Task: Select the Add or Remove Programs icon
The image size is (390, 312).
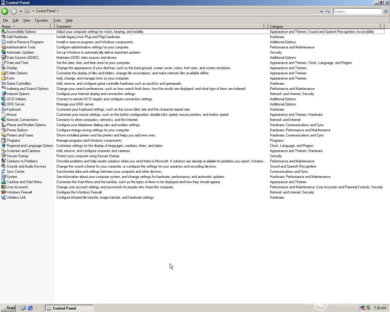Action: click(4, 42)
